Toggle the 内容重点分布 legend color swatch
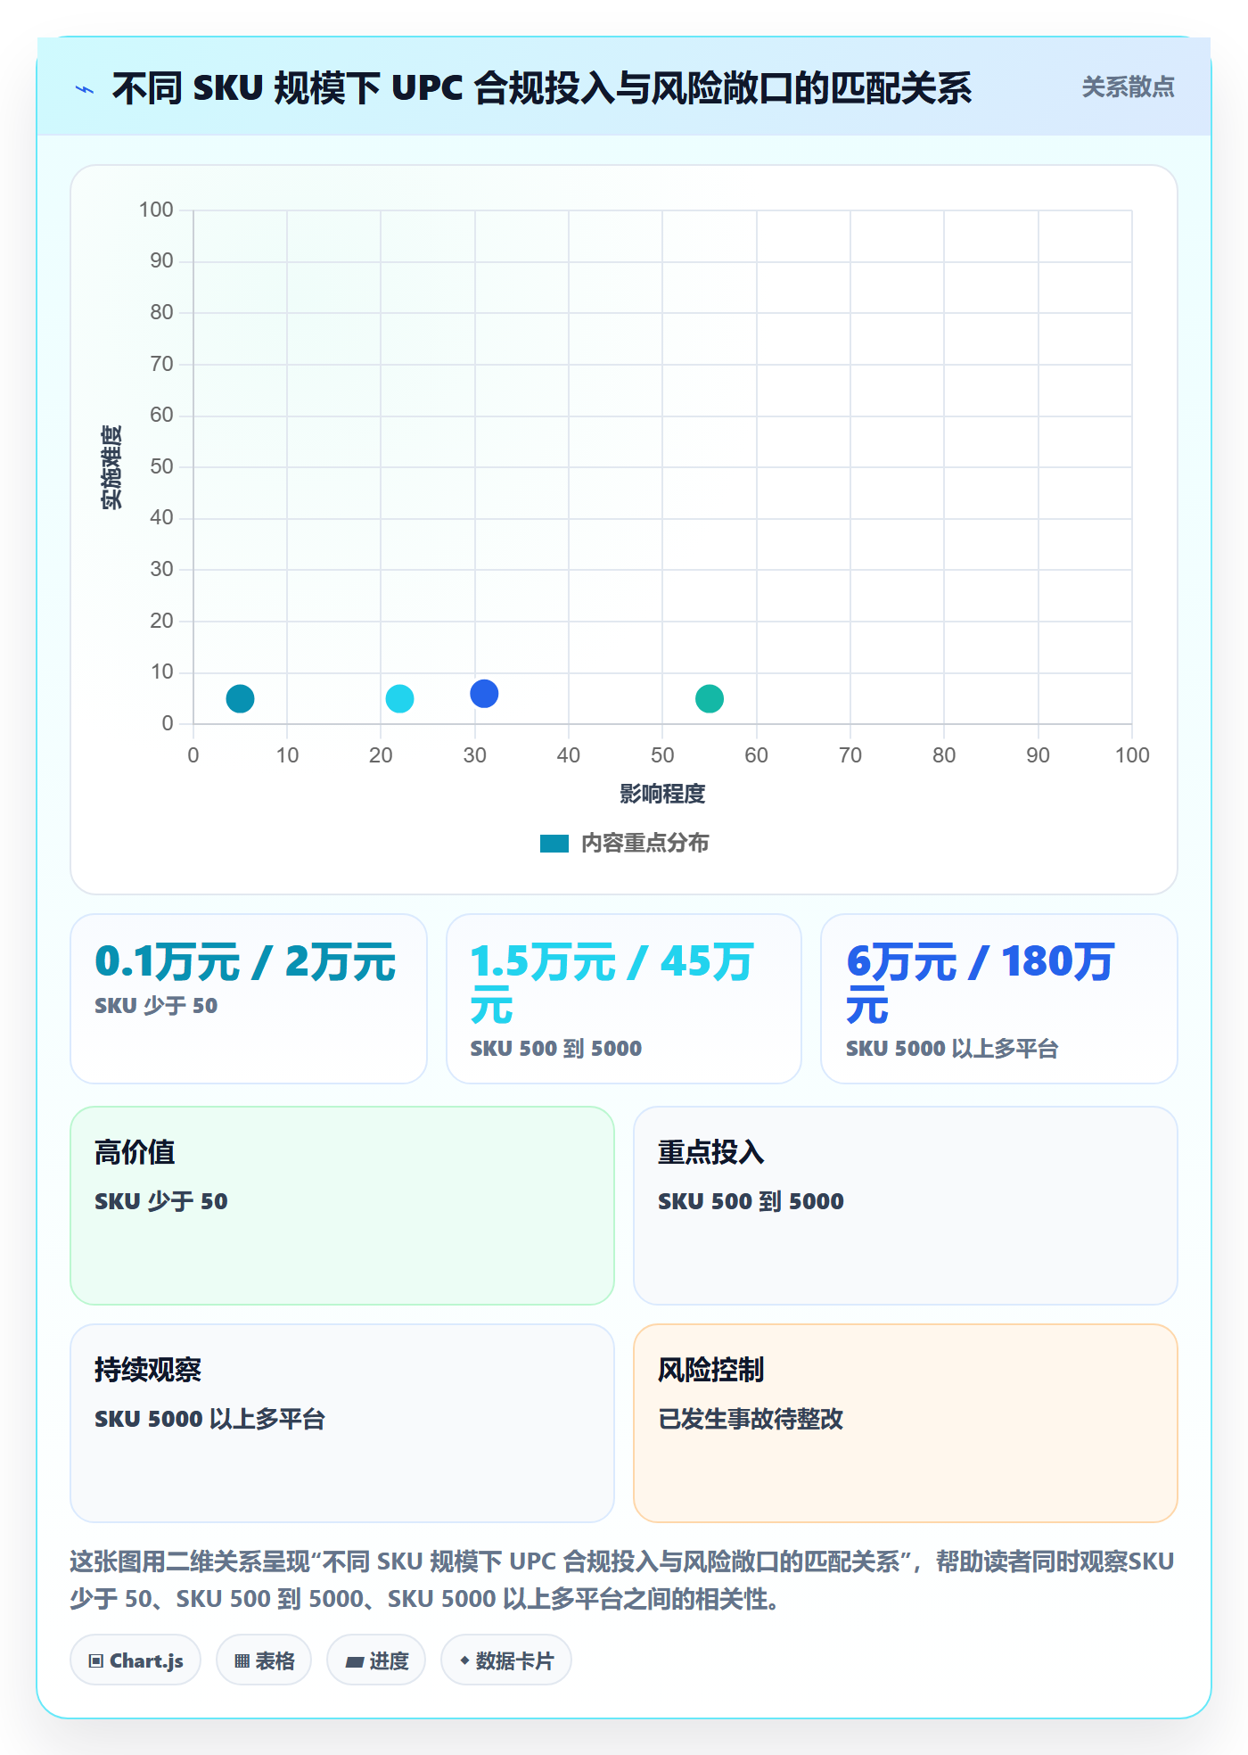 tap(554, 844)
